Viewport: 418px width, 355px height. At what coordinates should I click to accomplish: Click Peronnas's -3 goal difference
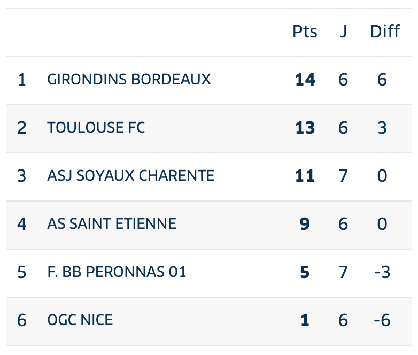coord(382,272)
